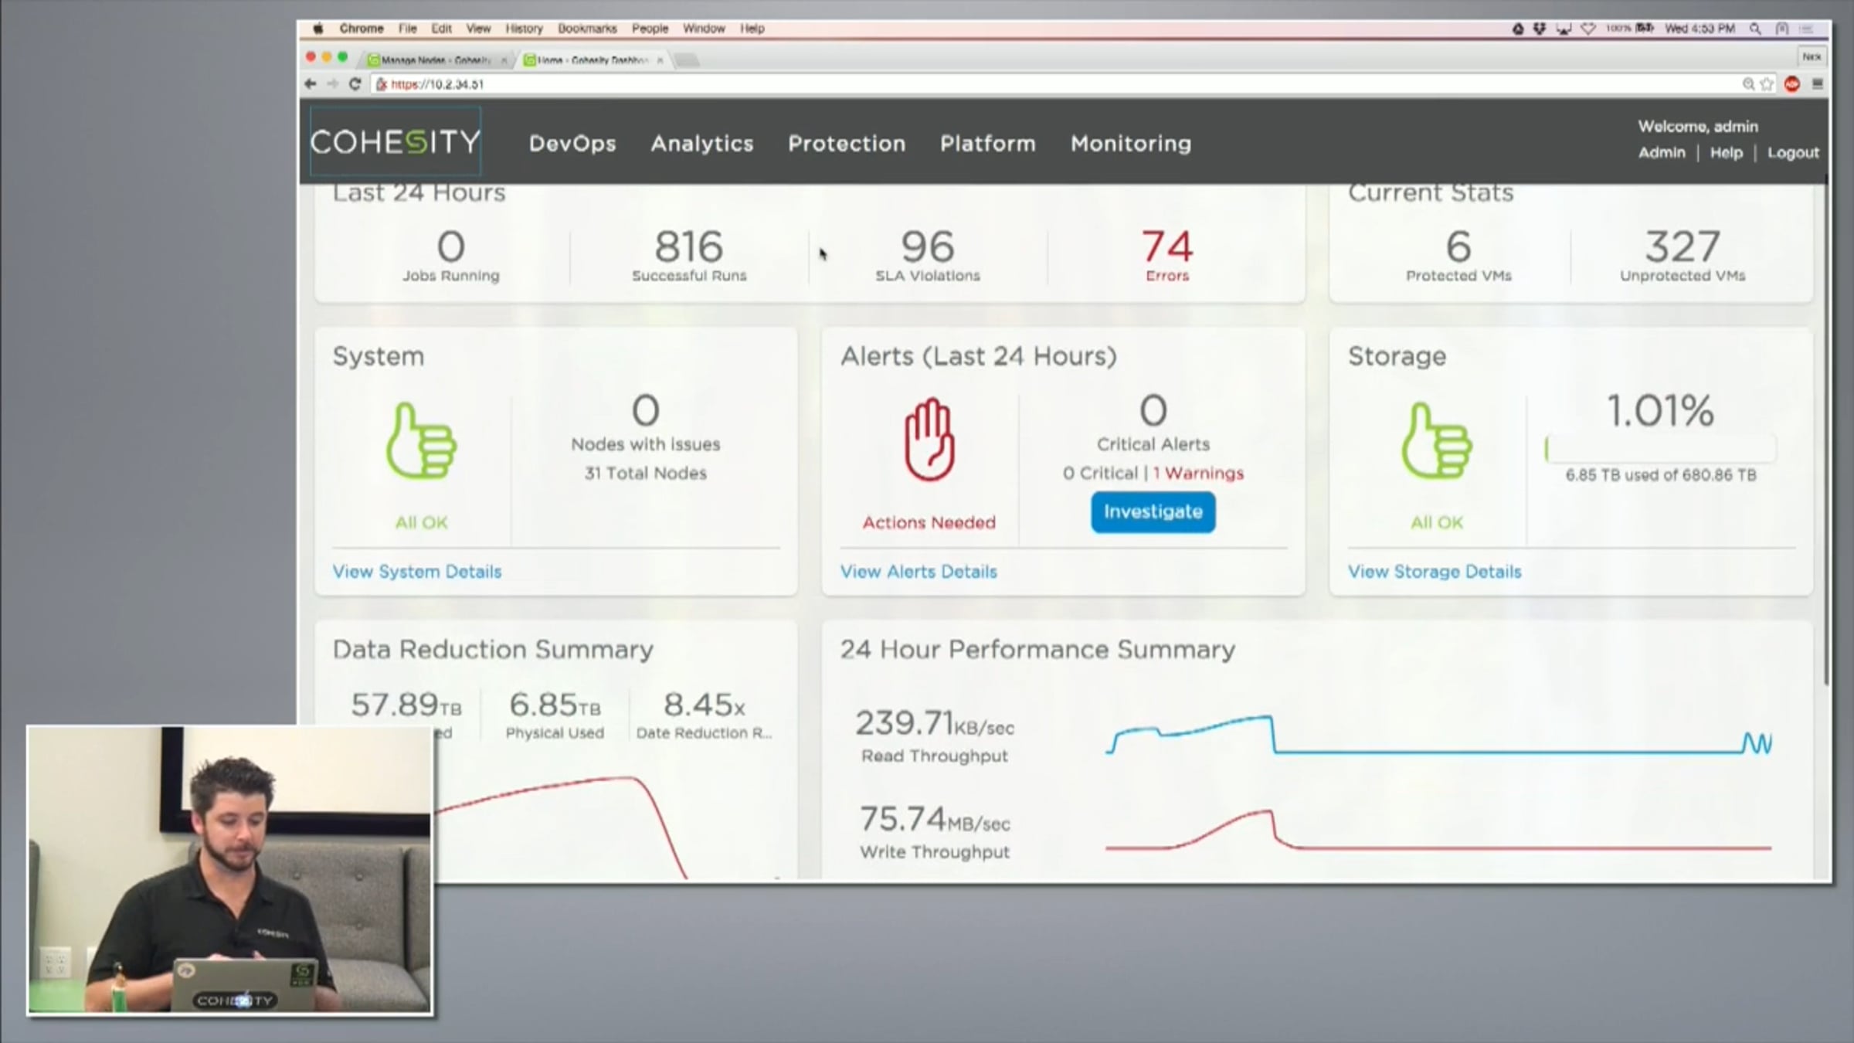Close the Manage Nodes browser tab
This screenshot has height=1043, width=1854.
pyautogui.click(x=504, y=60)
